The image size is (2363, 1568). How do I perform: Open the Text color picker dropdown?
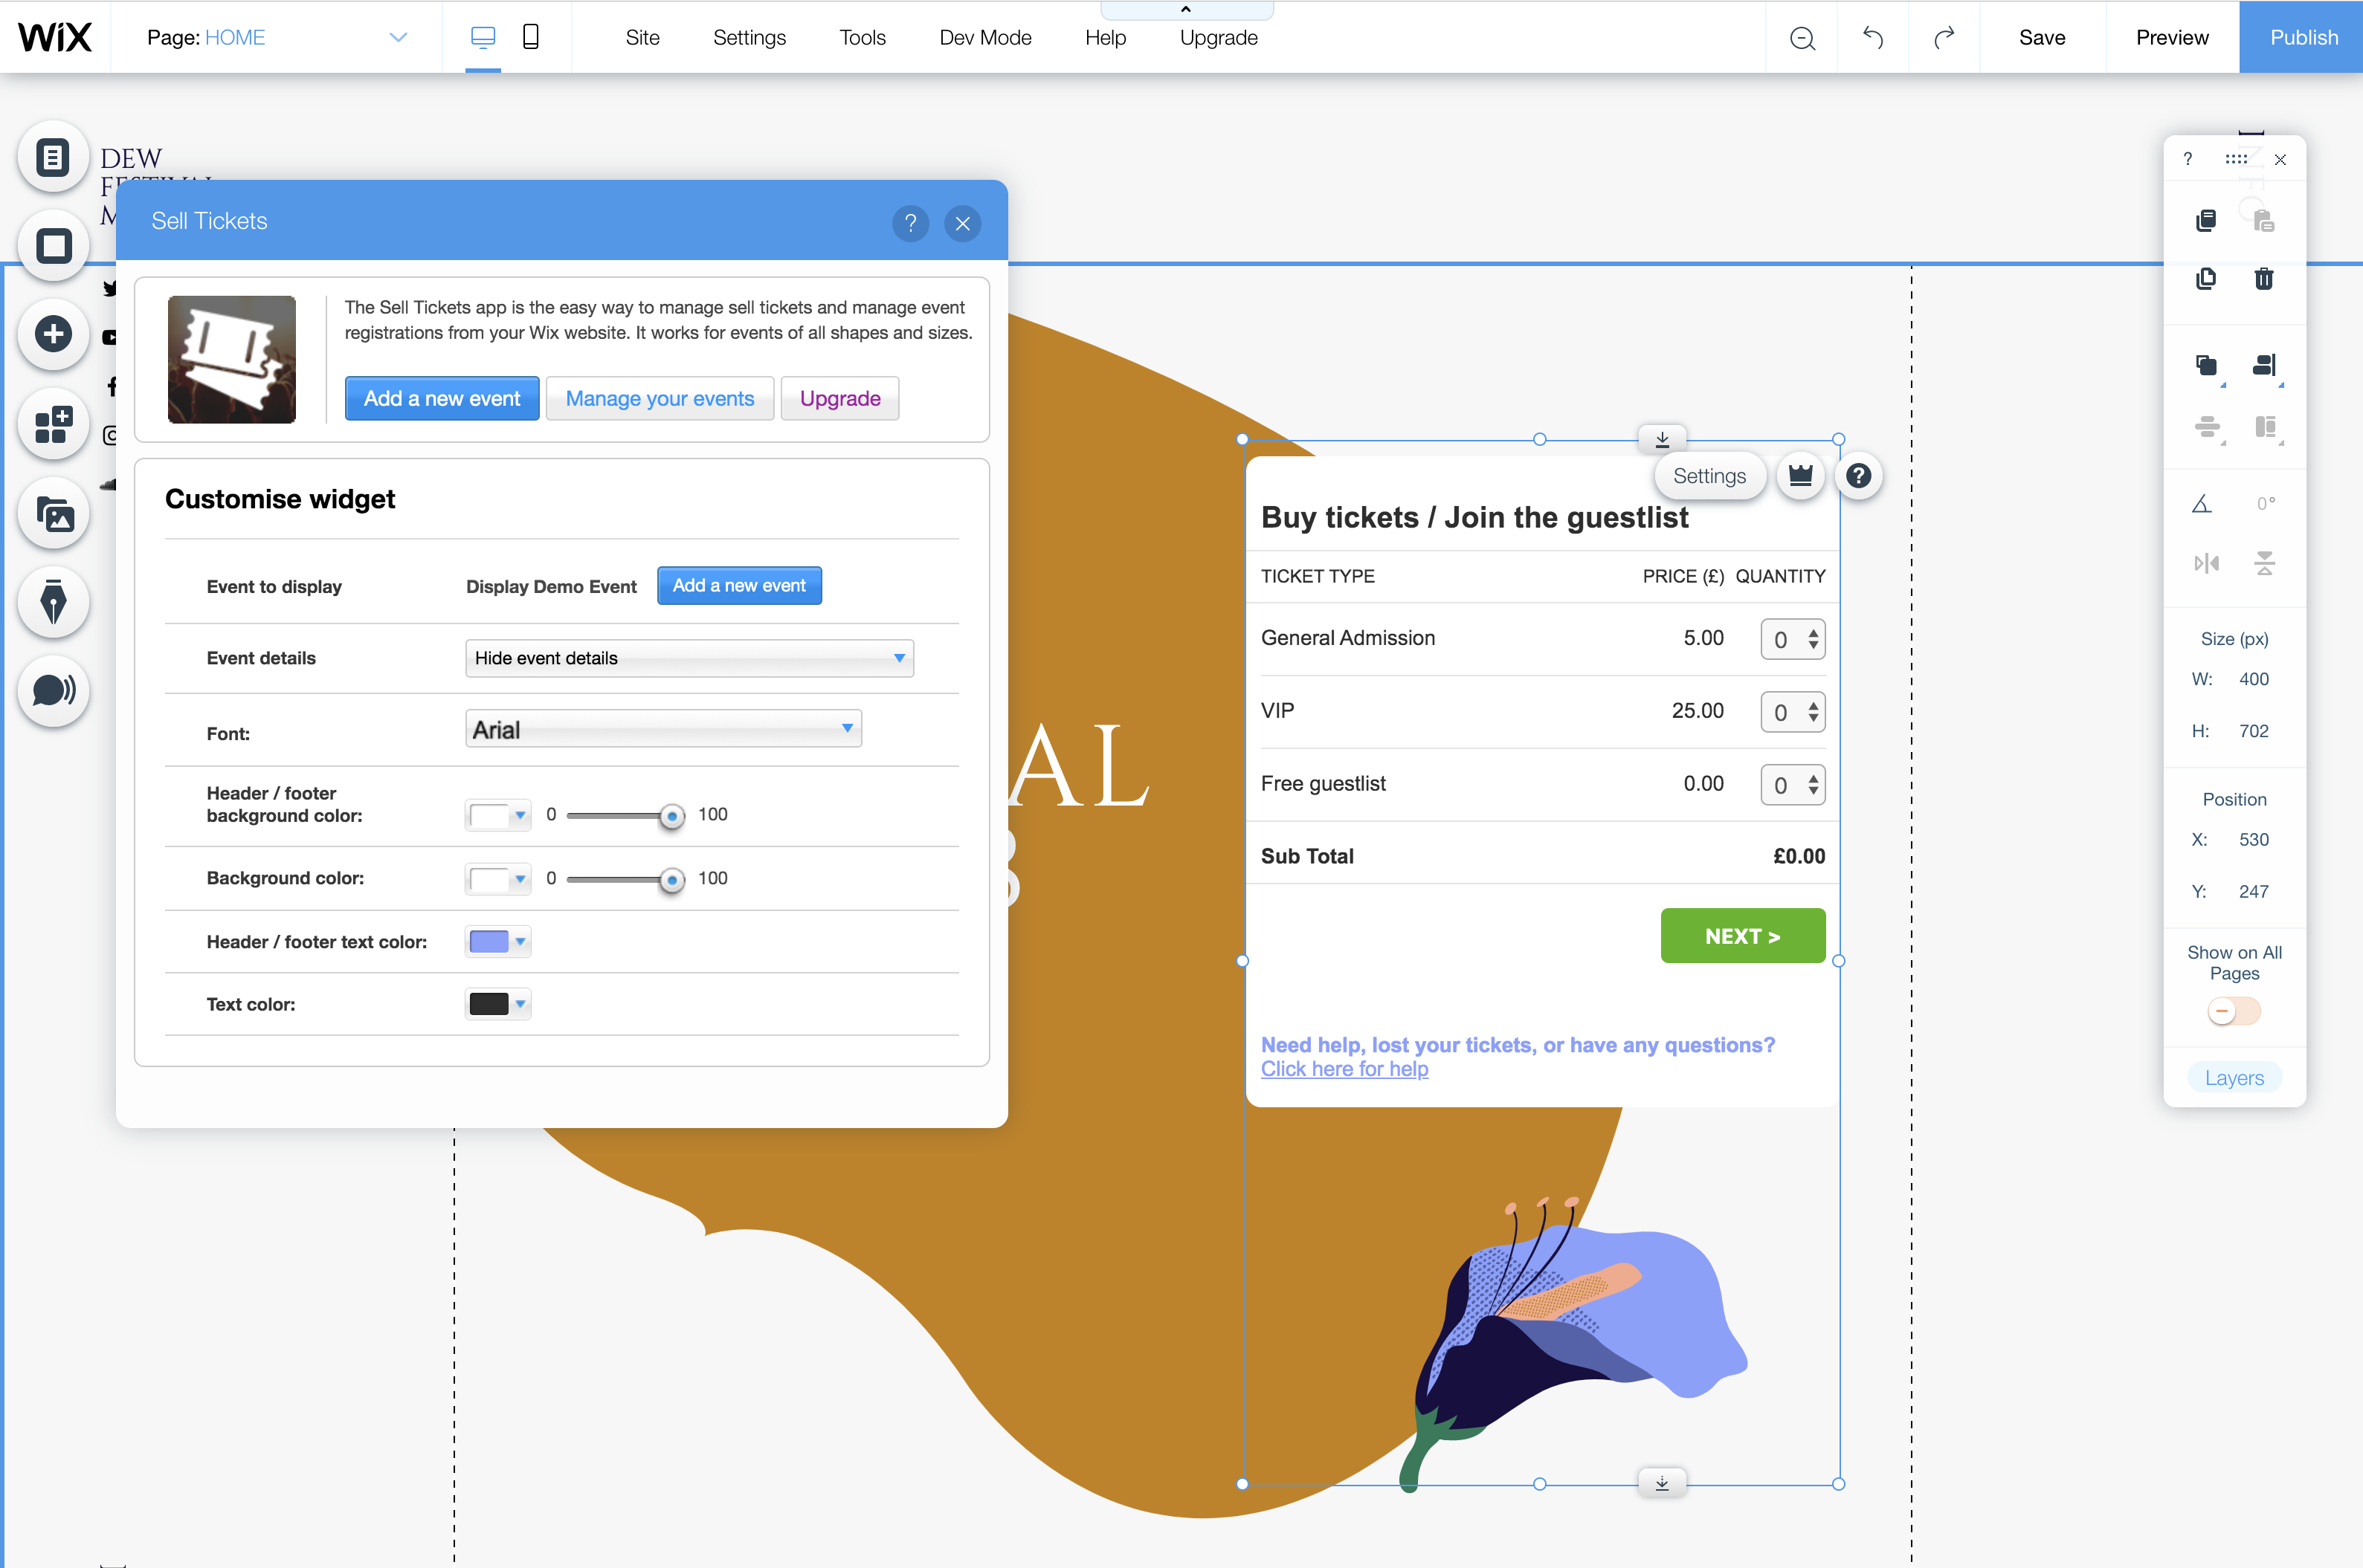pos(498,1004)
